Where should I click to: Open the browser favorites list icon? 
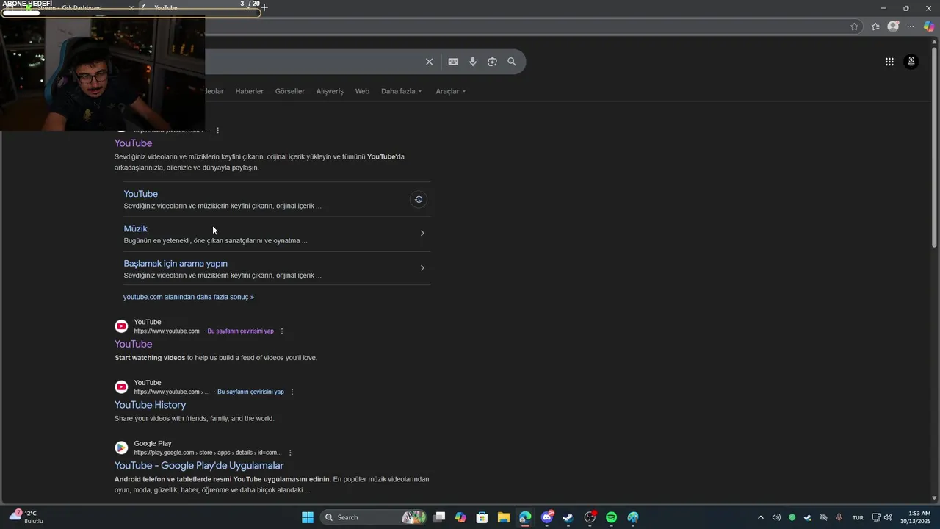(x=875, y=26)
